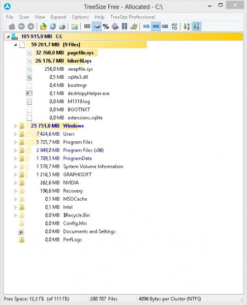Click the Windows folder icon
Viewport: 247px width, 305px height.
coord(22,126)
